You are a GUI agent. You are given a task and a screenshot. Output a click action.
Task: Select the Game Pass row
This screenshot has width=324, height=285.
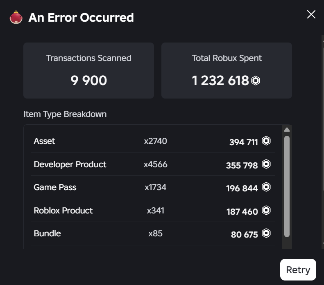pos(153,187)
